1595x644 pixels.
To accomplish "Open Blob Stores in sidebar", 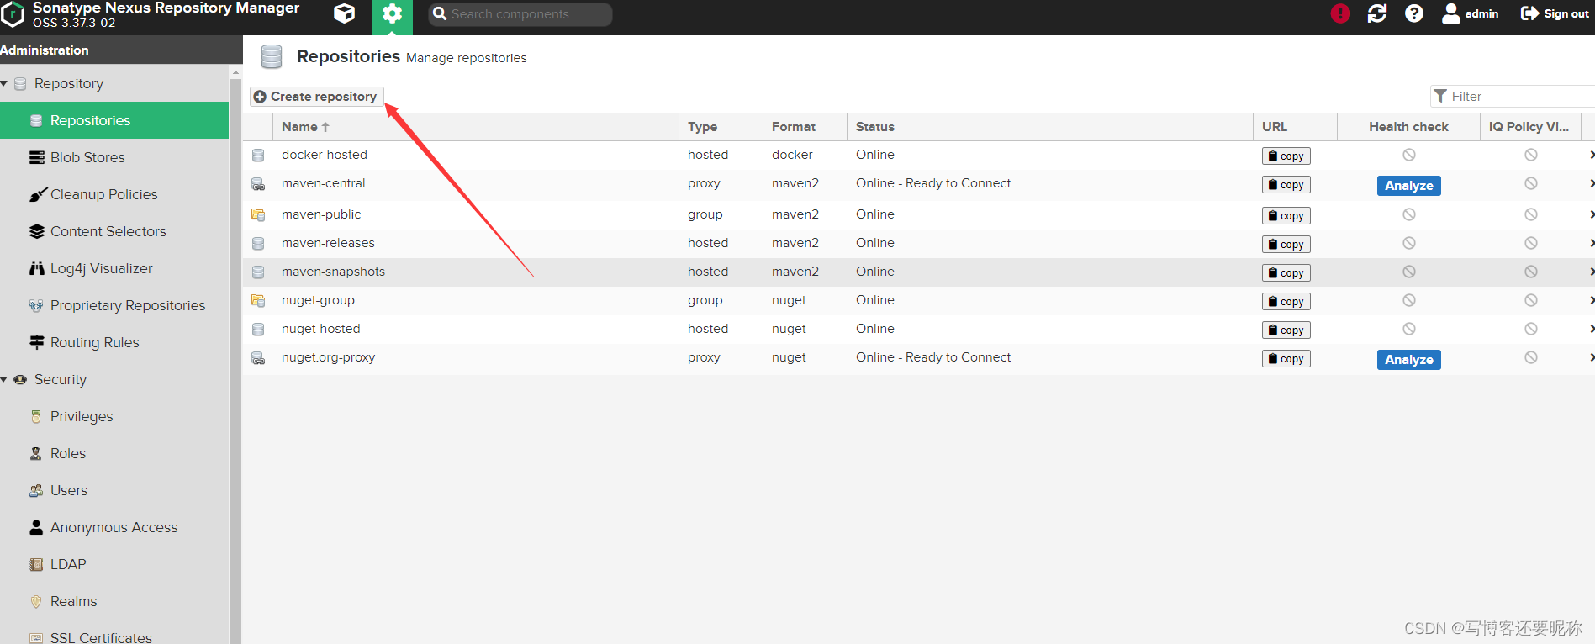I will (x=114, y=157).
